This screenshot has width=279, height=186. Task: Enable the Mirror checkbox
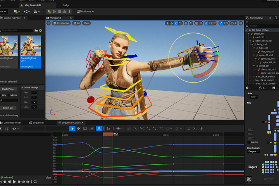point(9,95)
